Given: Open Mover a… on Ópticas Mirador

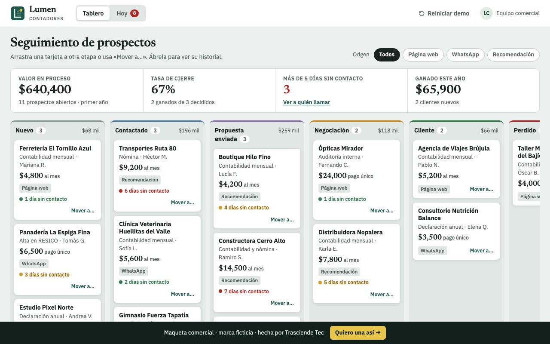Looking at the screenshot, I should 382,211.
